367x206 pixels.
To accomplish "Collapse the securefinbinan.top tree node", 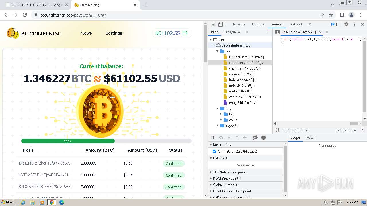I will (x=214, y=45).
